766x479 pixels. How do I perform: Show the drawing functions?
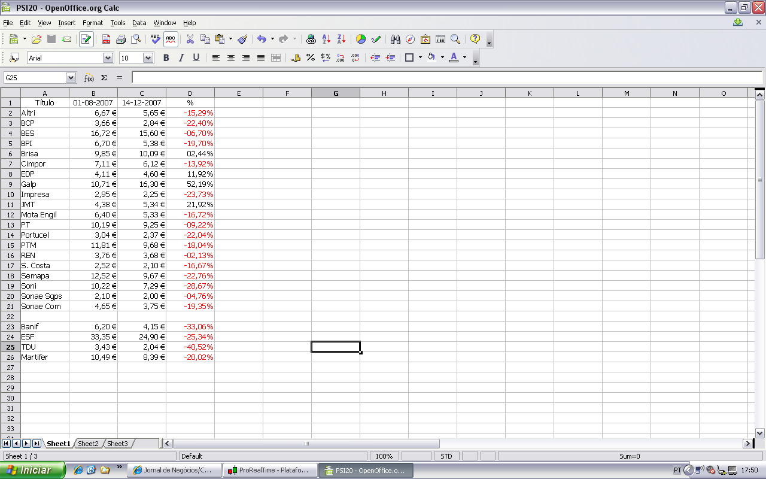coord(376,40)
